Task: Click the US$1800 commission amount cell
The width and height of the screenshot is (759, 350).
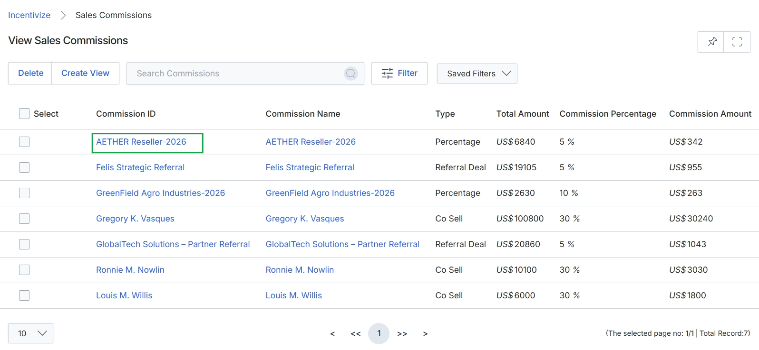Action: pyautogui.click(x=688, y=295)
